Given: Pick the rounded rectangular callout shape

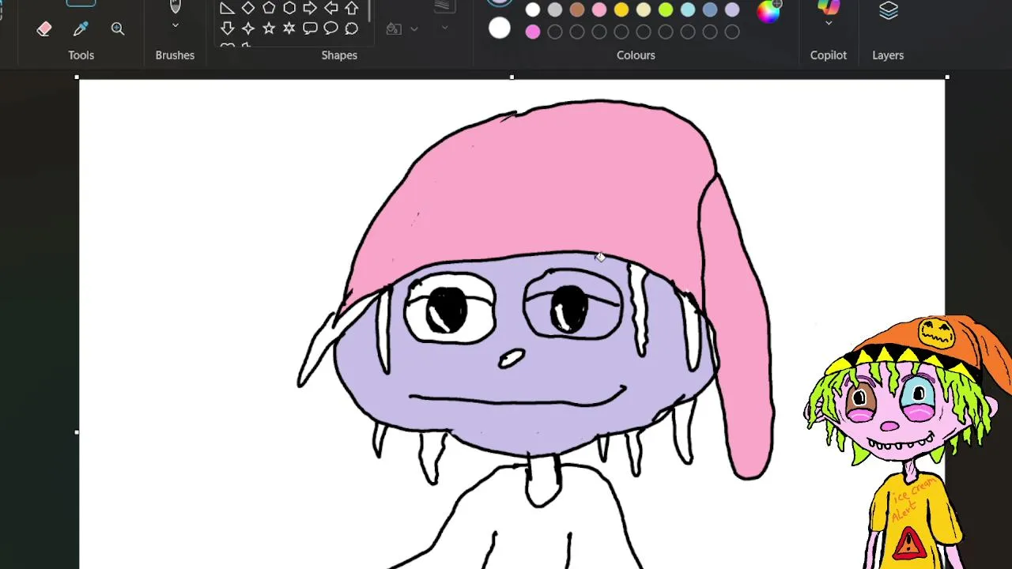Looking at the screenshot, I should point(310,28).
